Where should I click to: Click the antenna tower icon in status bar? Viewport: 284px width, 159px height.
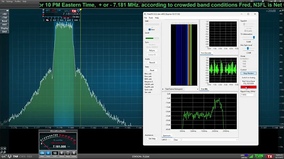10,157
